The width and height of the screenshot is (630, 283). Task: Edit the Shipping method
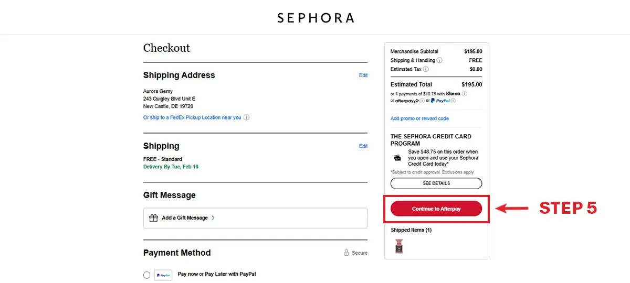(x=363, y=146)
